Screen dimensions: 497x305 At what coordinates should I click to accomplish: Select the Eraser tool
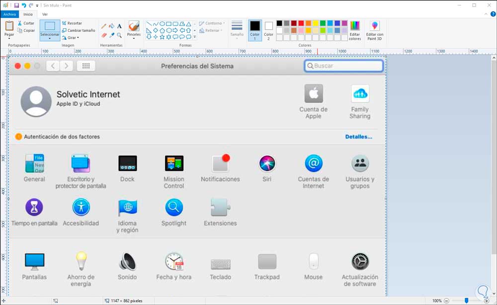[104, 35]
